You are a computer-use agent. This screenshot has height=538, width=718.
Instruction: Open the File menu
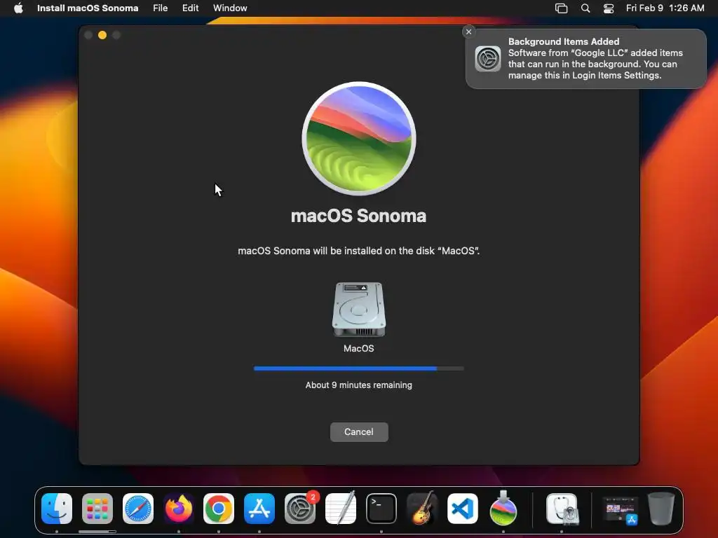point(161,8)
